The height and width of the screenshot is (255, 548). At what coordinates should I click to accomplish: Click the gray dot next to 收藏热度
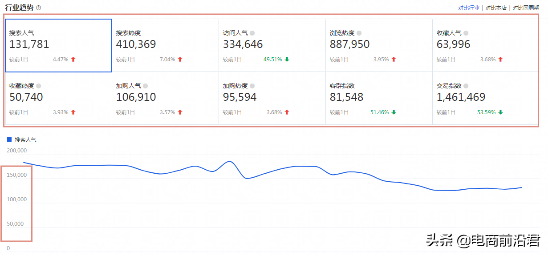point(39,86)
